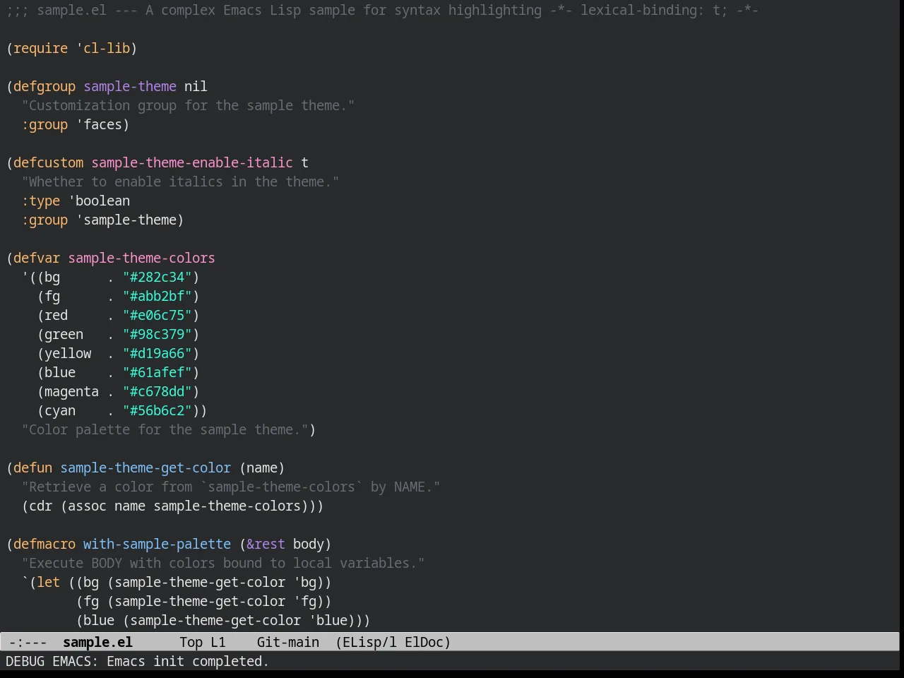
Task: Click the 'yellow' key in the palette list
Action: click(68, 353)
